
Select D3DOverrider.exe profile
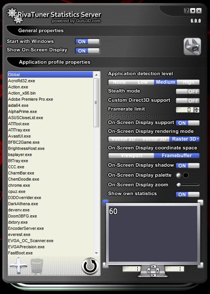(x=50, y=198)
